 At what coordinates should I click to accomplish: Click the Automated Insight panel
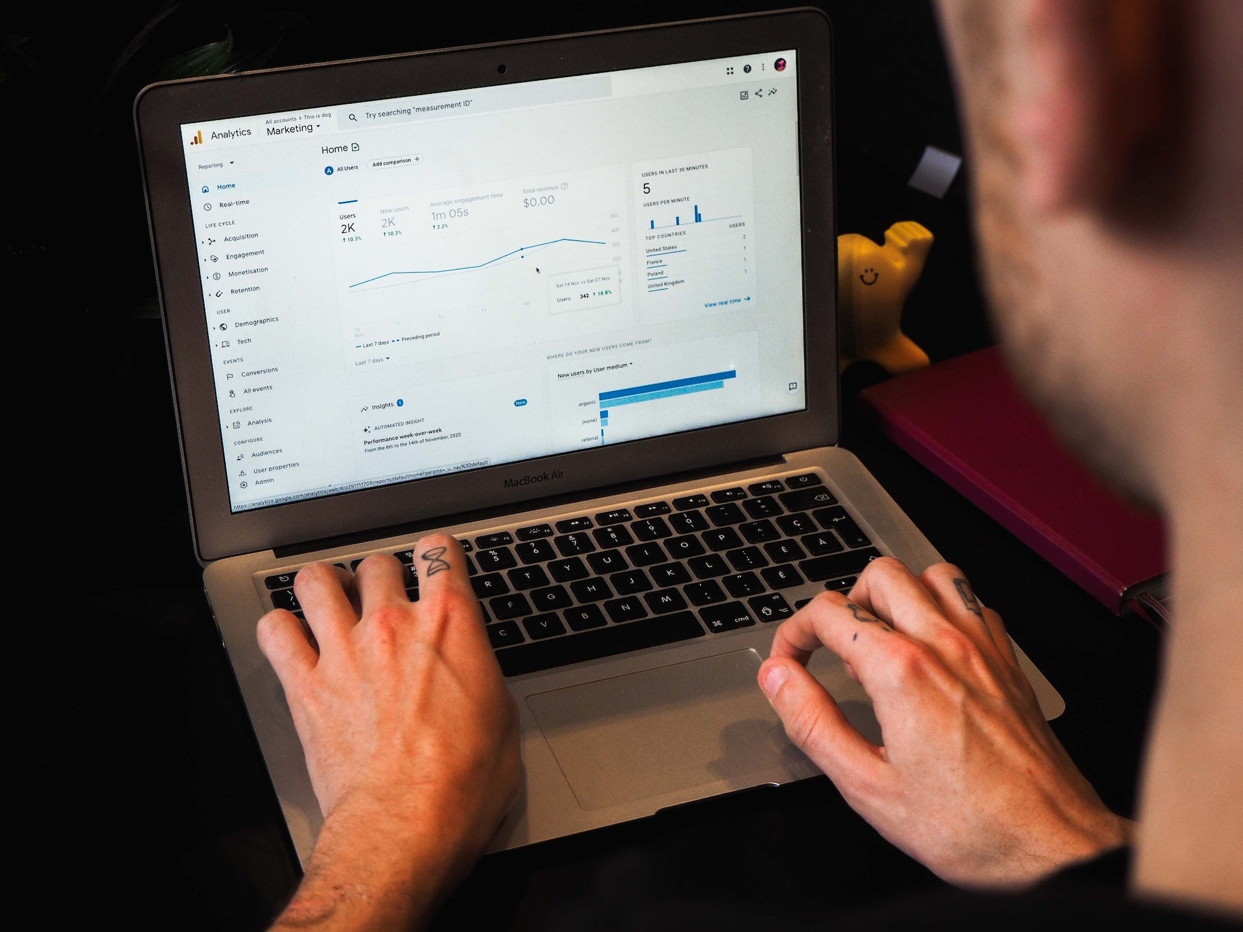[x=421, y=436]
